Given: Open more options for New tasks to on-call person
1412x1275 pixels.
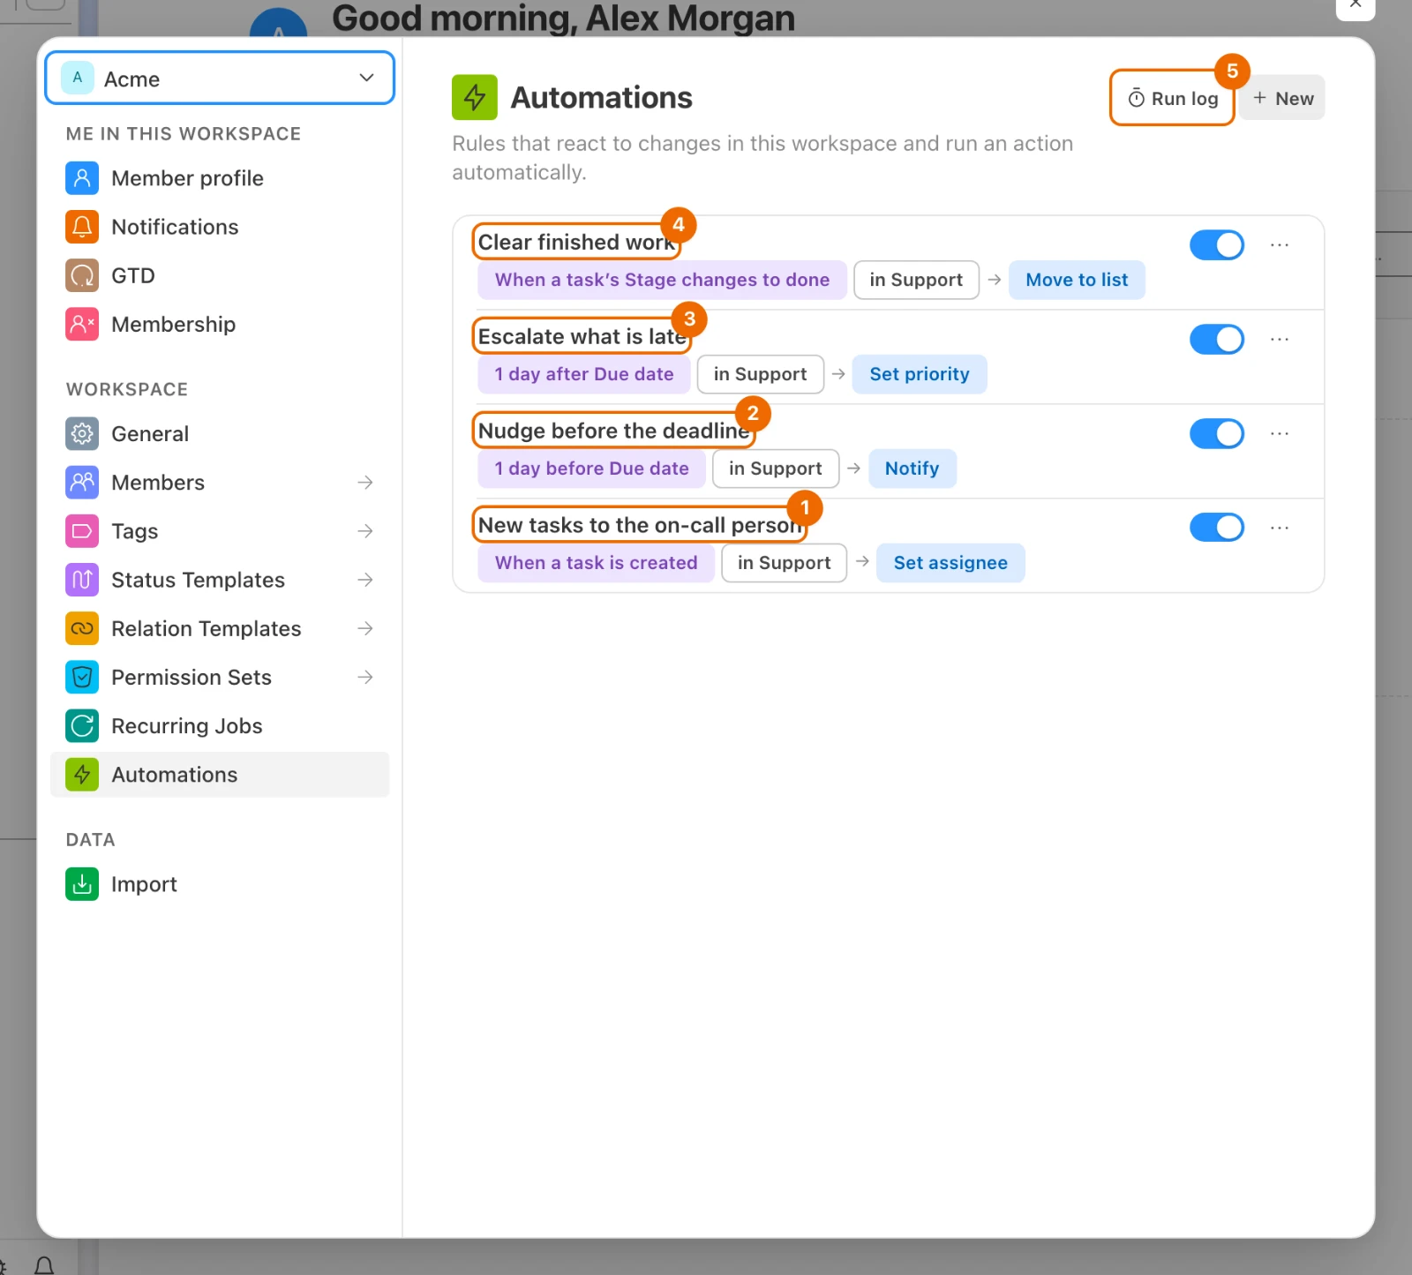Looking at the screenshot, I should click(x=1280, y=528).
